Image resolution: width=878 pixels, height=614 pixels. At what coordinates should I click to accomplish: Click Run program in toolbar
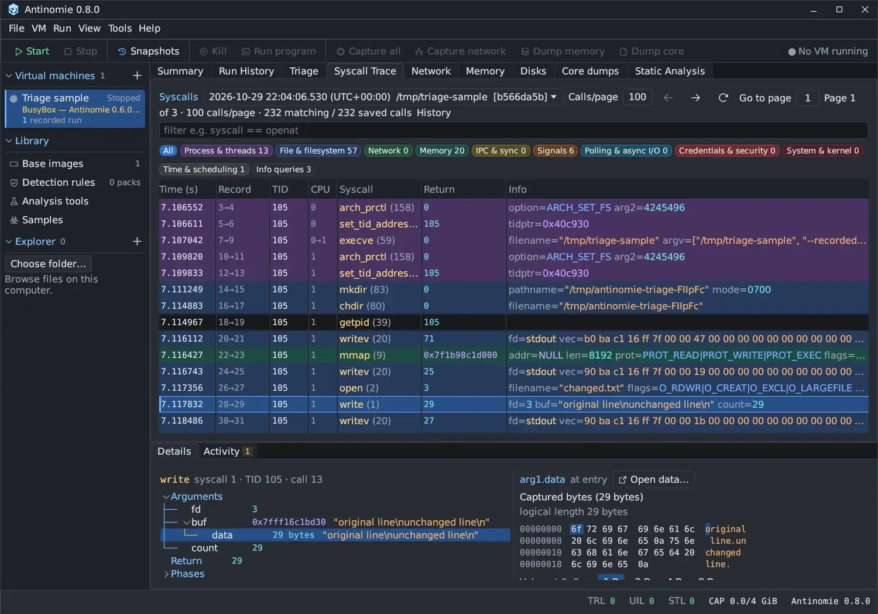click(279, 52)
